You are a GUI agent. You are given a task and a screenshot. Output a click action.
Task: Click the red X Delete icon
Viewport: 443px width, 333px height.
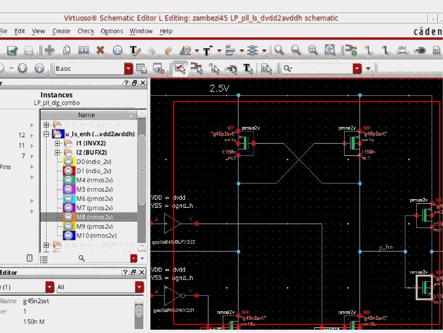(x=101, y=50)
